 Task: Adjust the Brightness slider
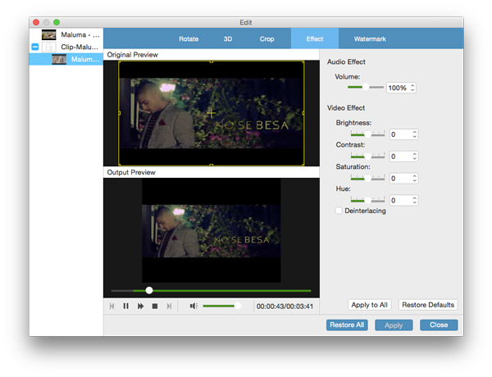[x=367, y=134]
